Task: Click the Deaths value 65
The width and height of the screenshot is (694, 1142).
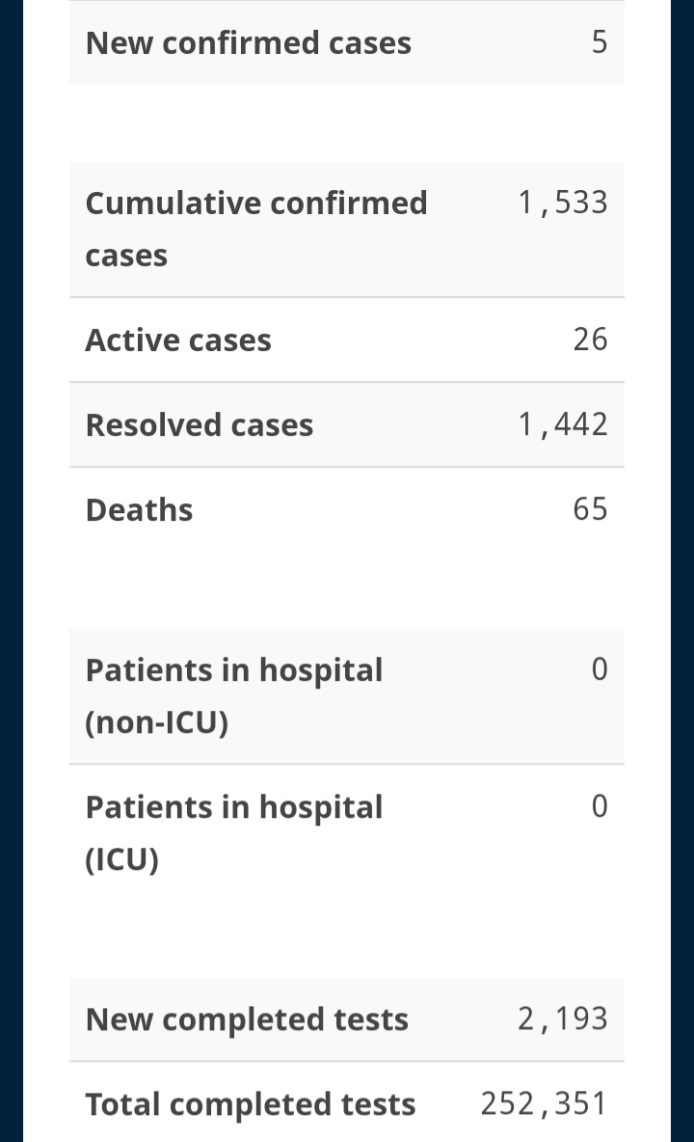Action: tap(590, 509)
